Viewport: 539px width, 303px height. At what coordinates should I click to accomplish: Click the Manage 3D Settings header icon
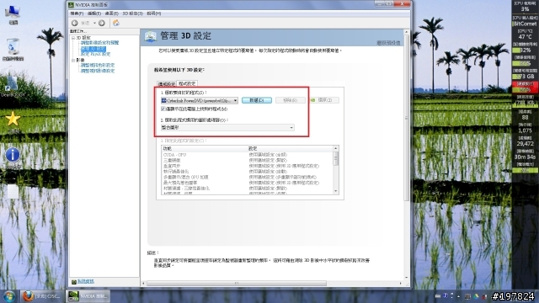pos(151,36)
